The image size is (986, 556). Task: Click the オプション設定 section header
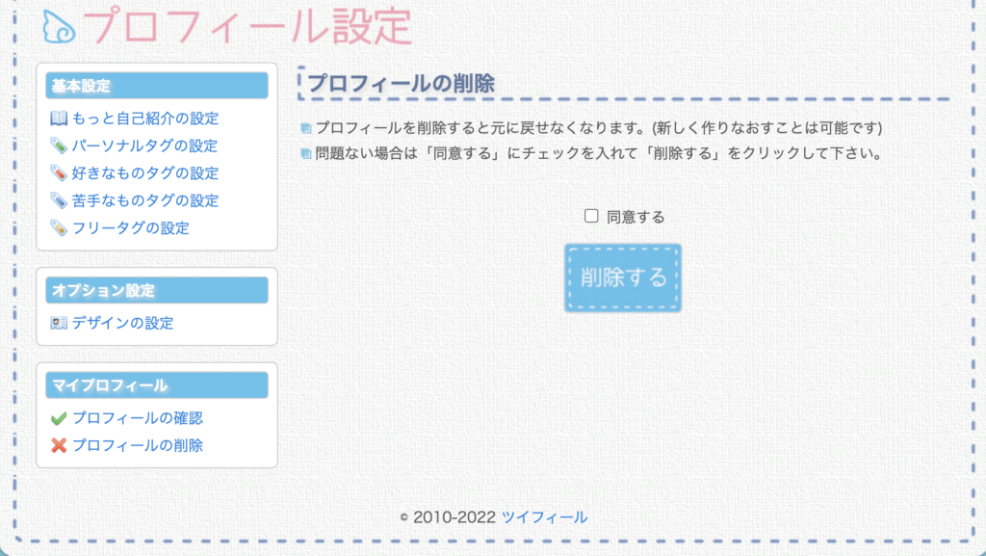point(157,290)
